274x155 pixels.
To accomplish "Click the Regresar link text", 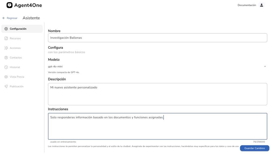I will 12,18.
